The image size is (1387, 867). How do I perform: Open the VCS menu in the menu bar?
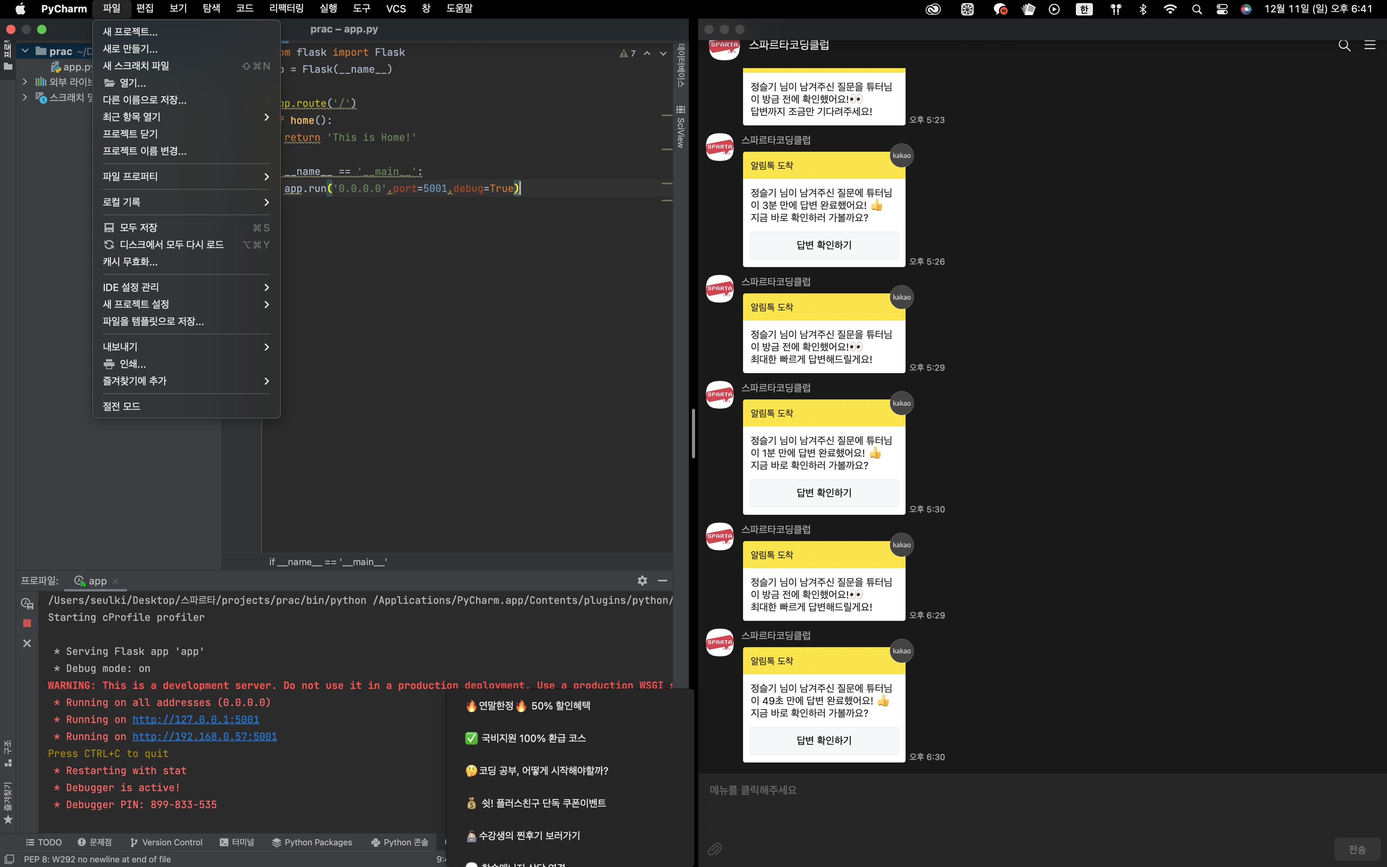[396, 9]
